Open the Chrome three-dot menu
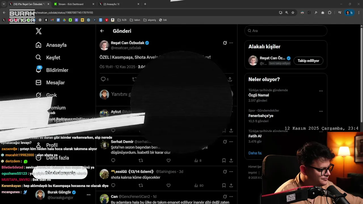This screenshot has height=204, width=363. [359, 12]
